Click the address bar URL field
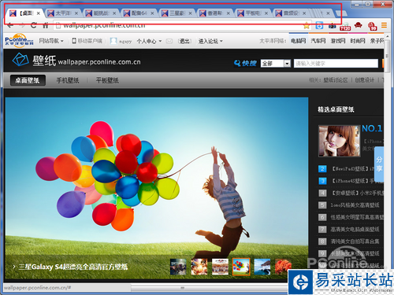The height and width of the screenshot is (295, 394). pyautogui.click(x=179, y=25)
